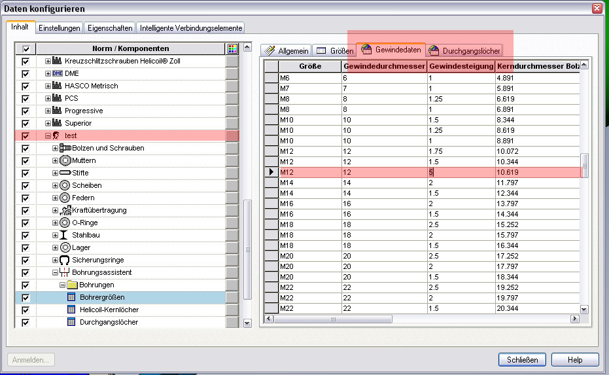Screen dimensions: 609x375
Task: Click the Help button
Action: pos(575,359)
